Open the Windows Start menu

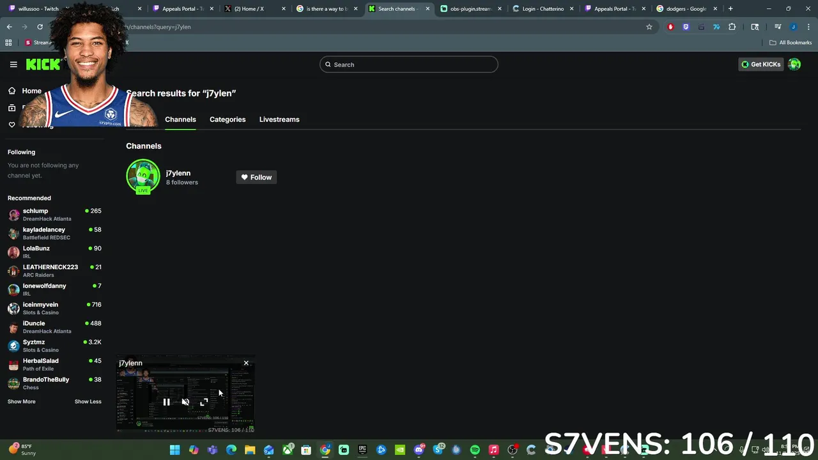point(174,450)
